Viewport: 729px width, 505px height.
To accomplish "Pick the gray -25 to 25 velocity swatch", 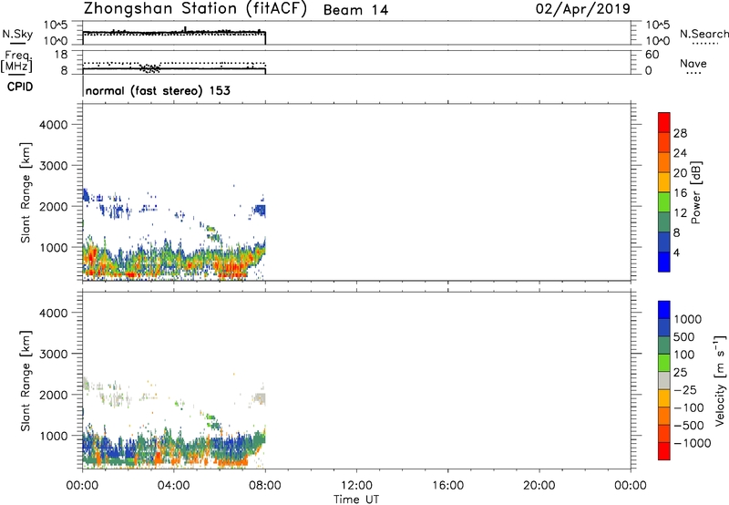I will [664, 381].
